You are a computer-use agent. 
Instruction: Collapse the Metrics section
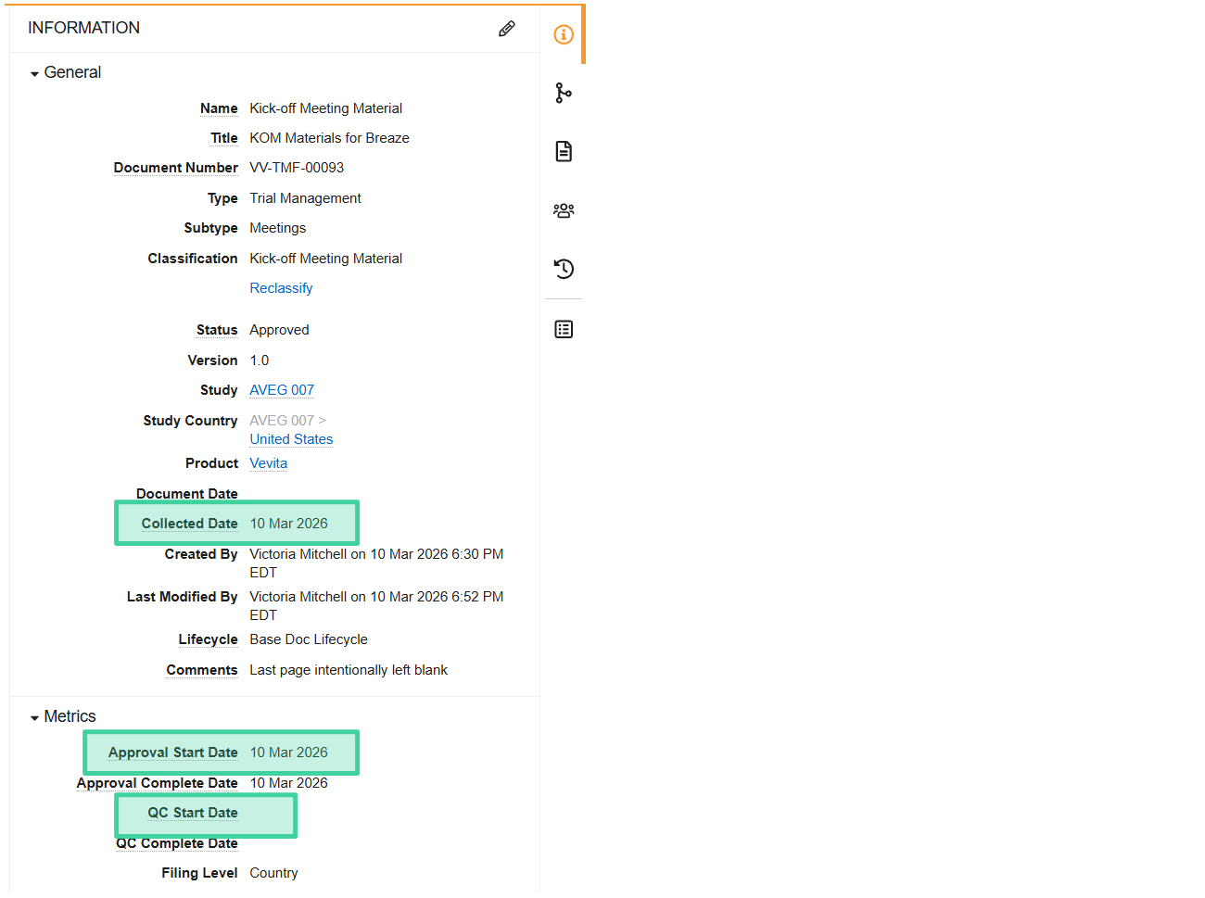tap(34, 715)
